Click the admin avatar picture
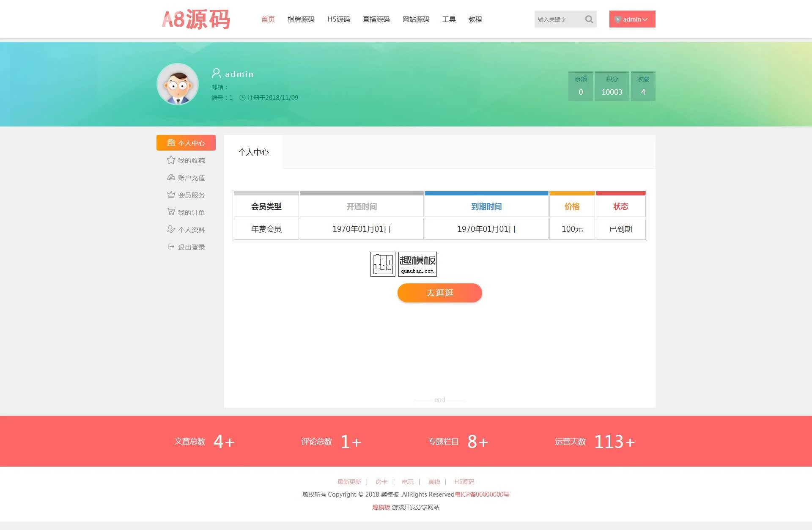The width and height of the screenshot is (812, 530). pos(178,84)
